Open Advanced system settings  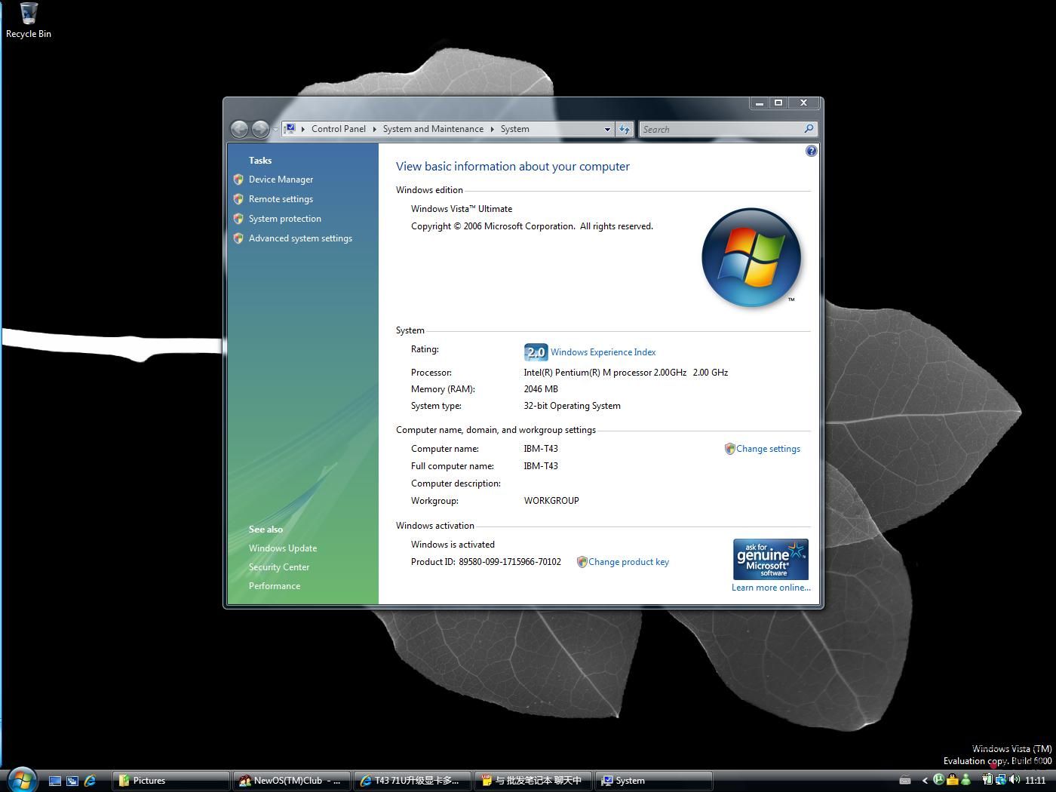click(300, 238)
